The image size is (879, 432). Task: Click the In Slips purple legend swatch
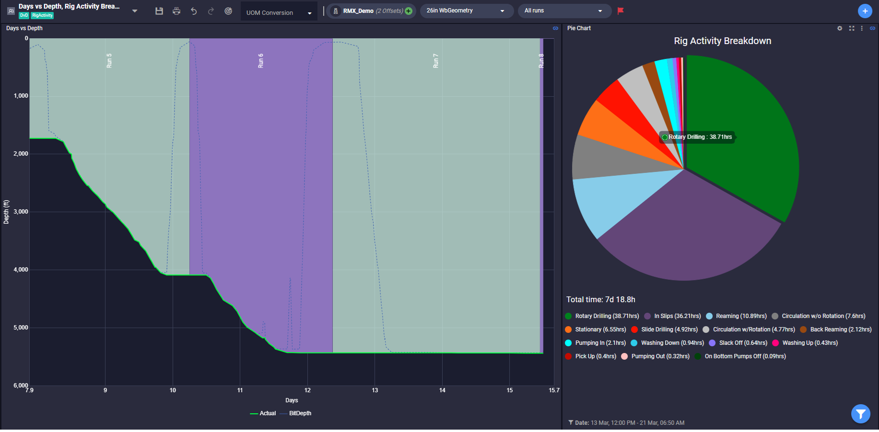[647, 316]
